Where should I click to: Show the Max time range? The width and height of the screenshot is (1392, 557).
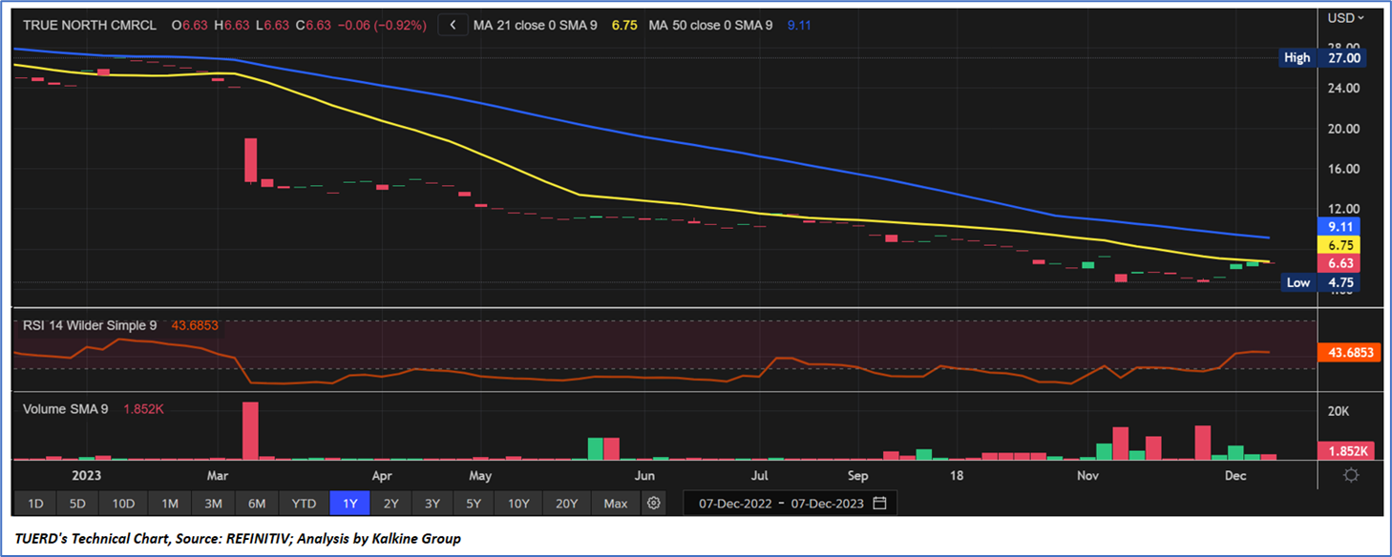pyautogui.click(x=616, y=503)
